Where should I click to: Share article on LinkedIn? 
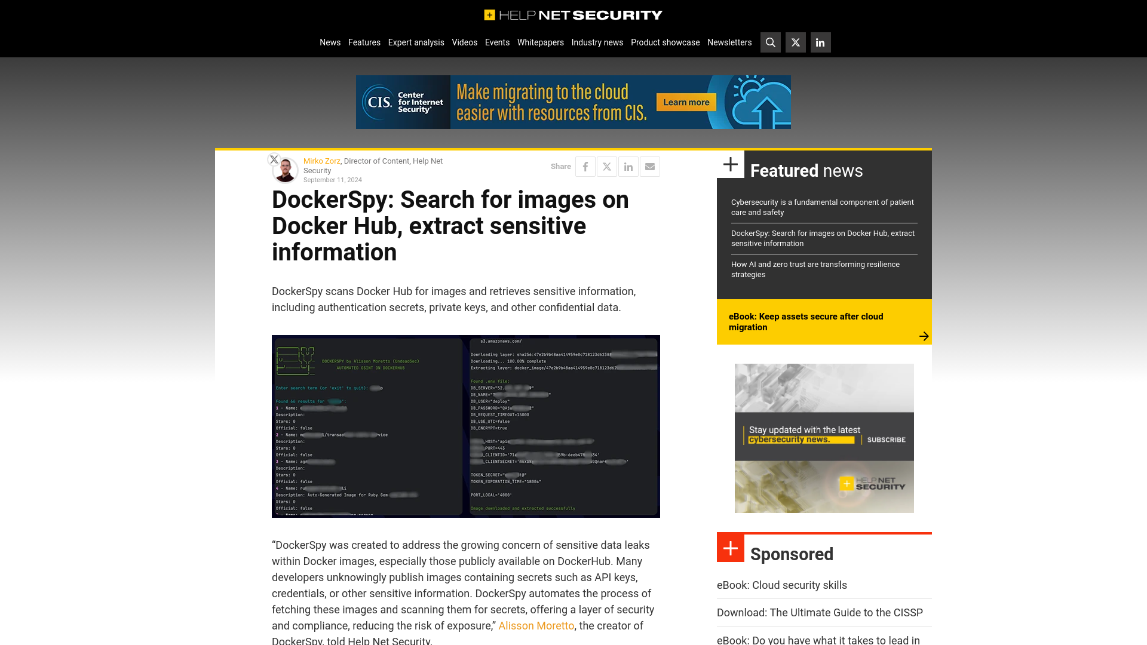click(x=628, y=167)
